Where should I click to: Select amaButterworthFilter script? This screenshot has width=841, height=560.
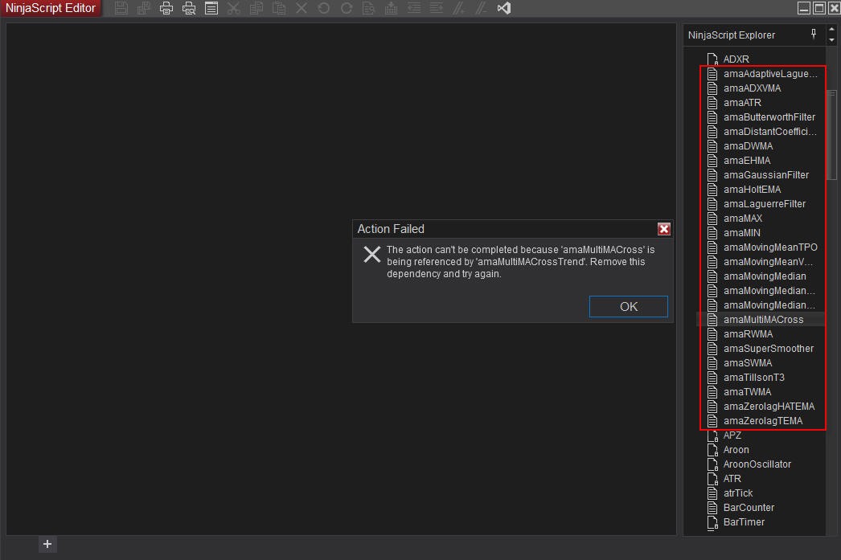769,116
